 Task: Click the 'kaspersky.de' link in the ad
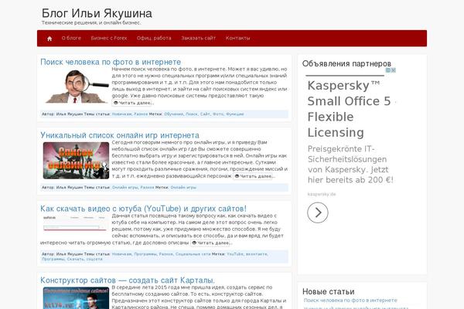(322, 194)
